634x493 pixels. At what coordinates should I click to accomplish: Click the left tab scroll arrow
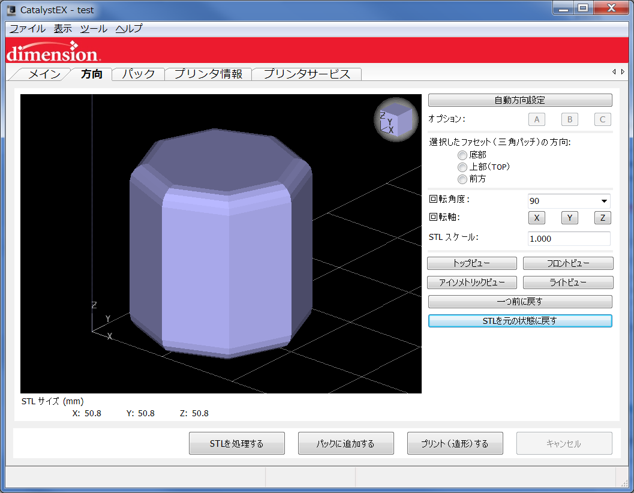[x=615, y=71]
